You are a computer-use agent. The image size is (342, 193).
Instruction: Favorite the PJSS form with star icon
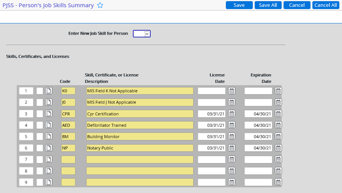pyautogui.click(x=100, y=5)
